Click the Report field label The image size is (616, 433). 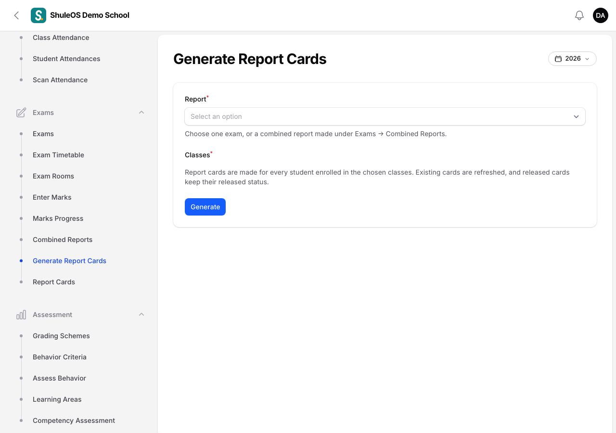click(195, 99)
